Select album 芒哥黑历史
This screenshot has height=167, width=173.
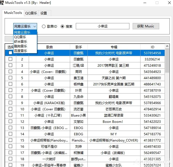pos(114,109)
